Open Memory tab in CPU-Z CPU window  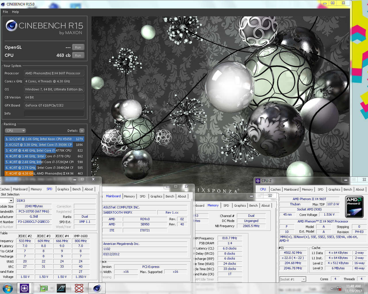[x=307, y=189]
